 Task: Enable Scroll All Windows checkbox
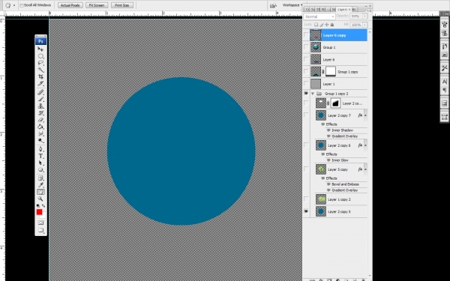[x=22, y=5]
